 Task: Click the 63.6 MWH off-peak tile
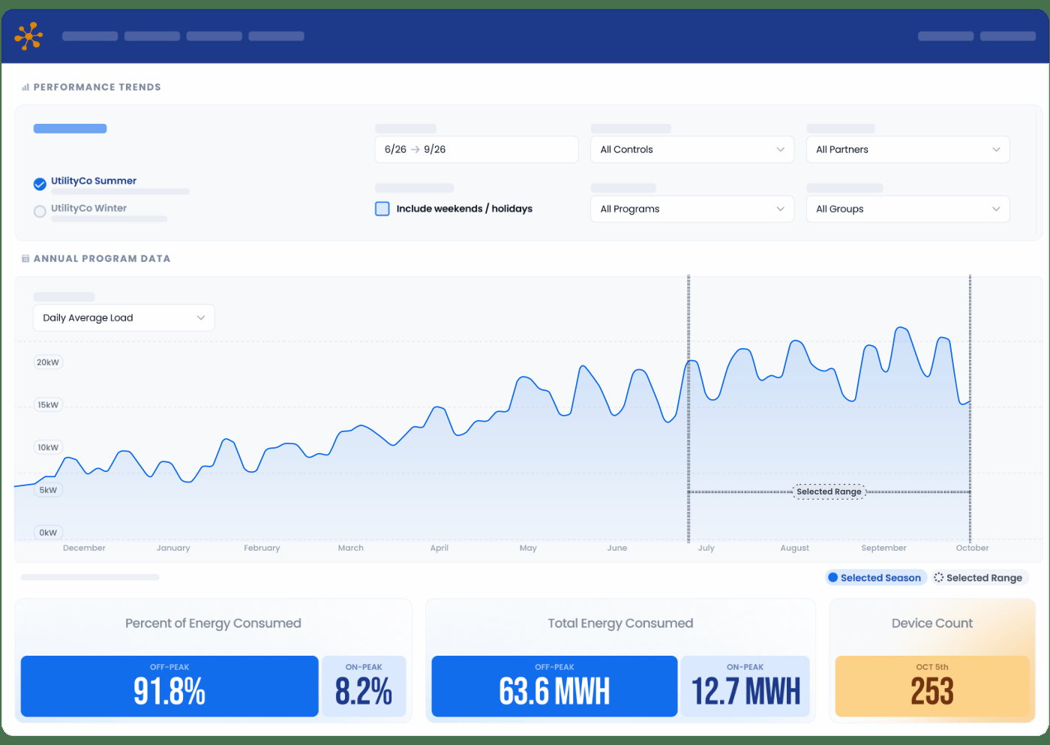click(554, 686)
